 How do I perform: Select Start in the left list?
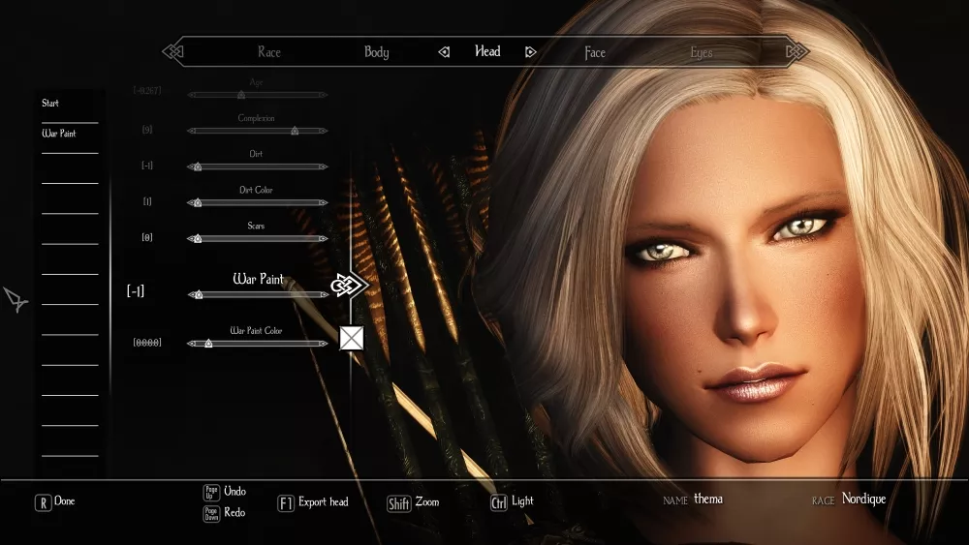click(x=50, y=103)
